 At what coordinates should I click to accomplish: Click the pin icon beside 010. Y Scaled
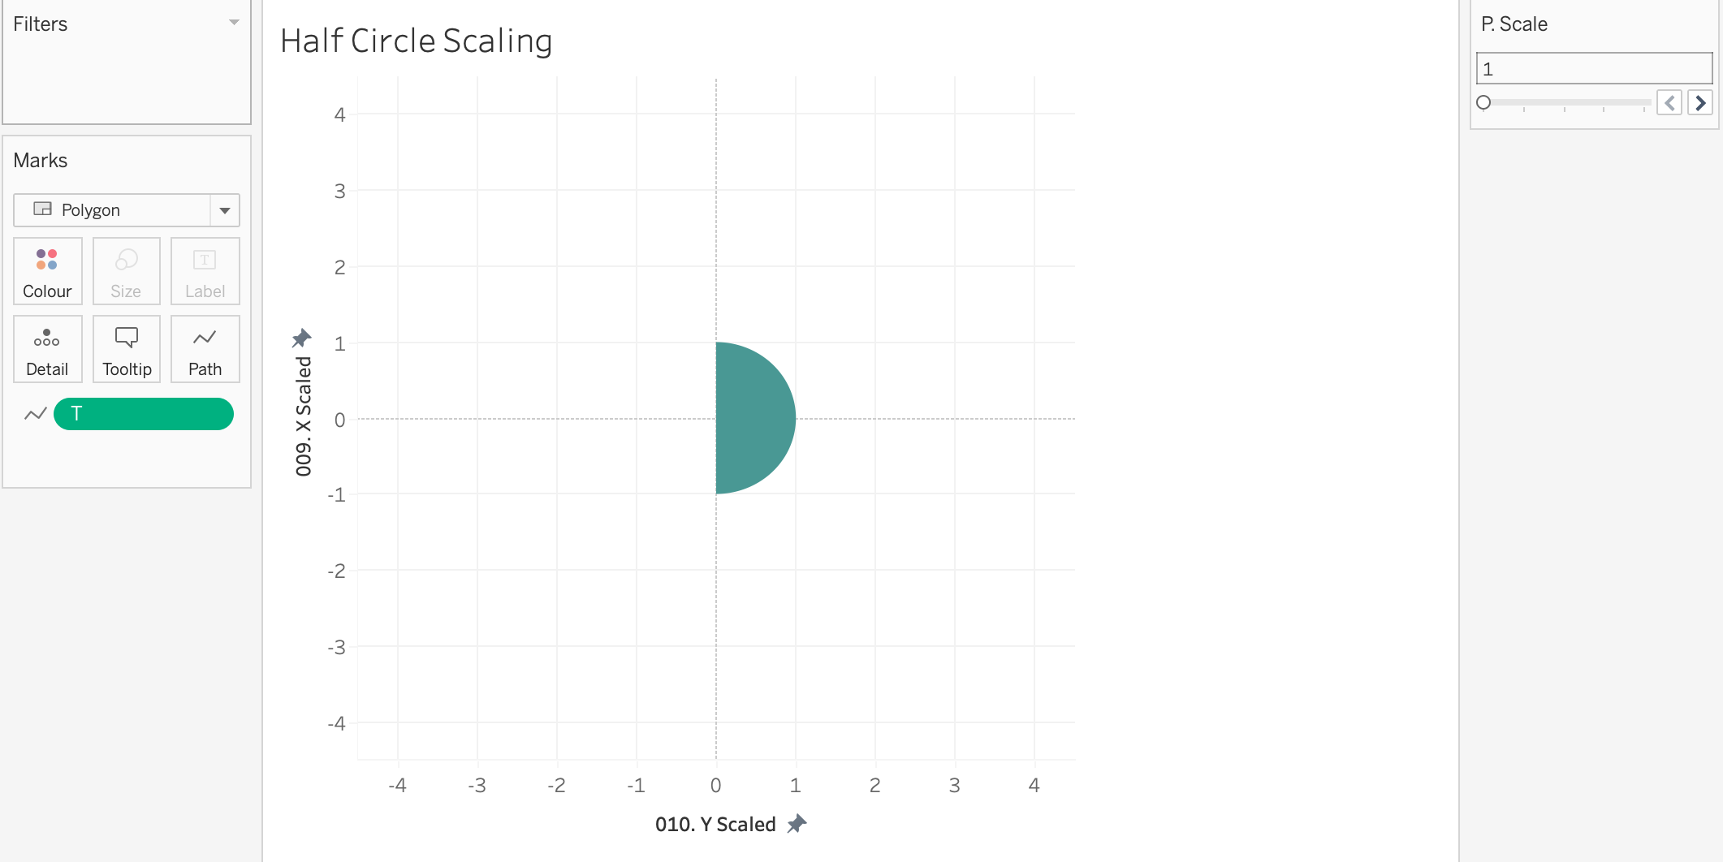797,824
